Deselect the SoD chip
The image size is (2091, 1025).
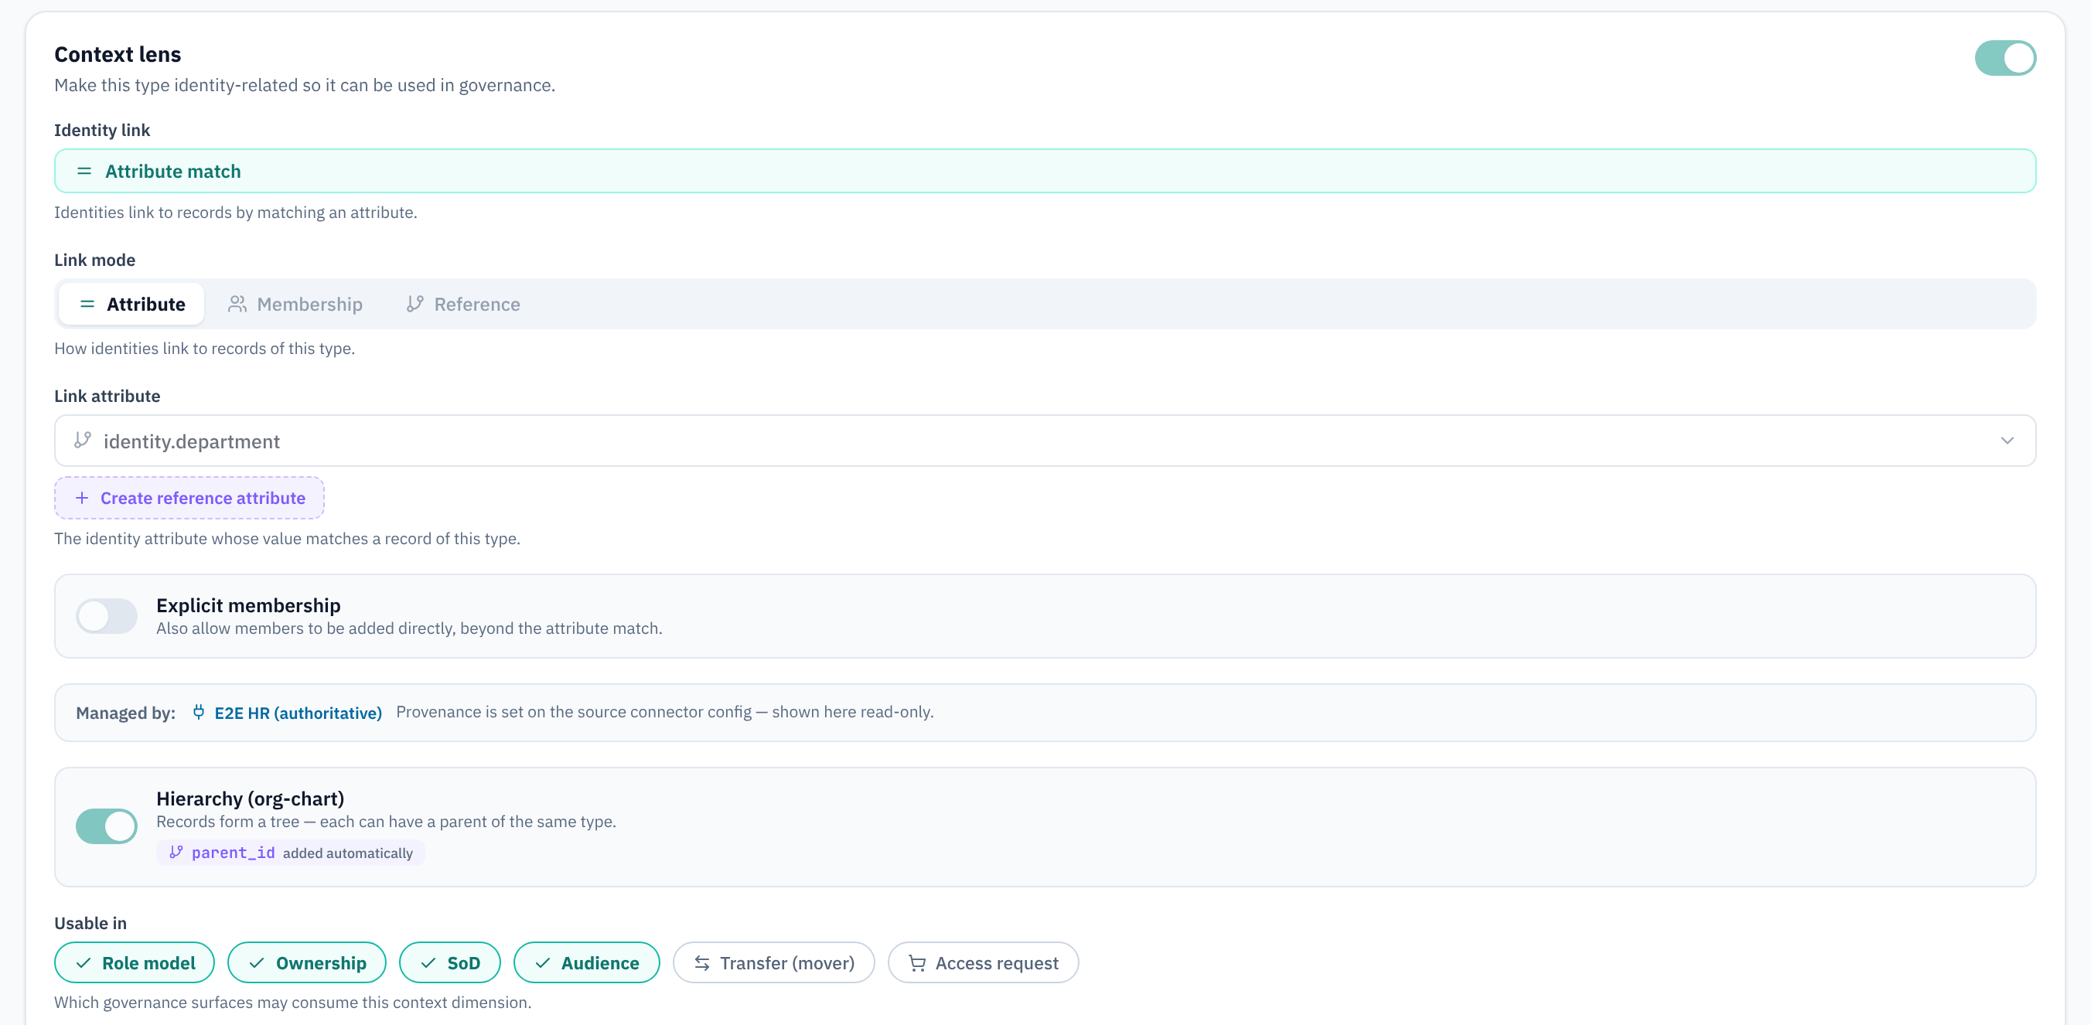pyautogui.click(x=450, y=962)
